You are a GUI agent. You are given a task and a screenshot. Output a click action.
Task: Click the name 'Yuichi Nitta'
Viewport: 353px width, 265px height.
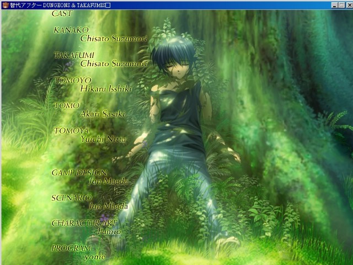[x=103, y=139]
